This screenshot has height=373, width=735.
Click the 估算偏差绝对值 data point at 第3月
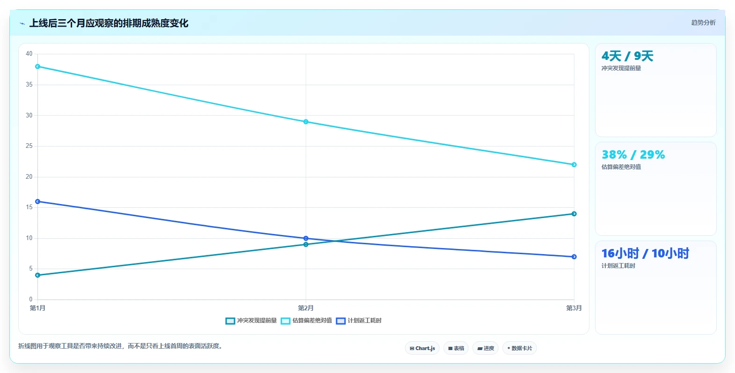pos(574,165)
